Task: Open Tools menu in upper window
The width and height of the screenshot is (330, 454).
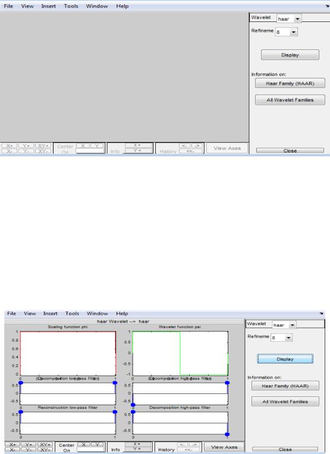Action: [x=71, y=6]
